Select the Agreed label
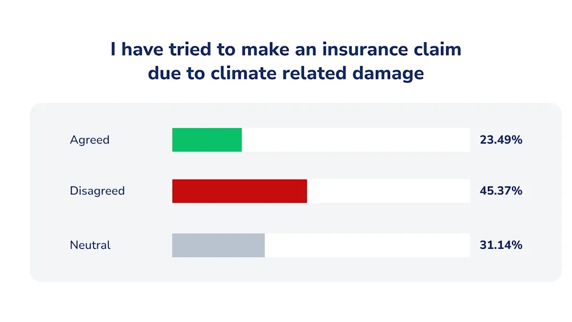 89,140
